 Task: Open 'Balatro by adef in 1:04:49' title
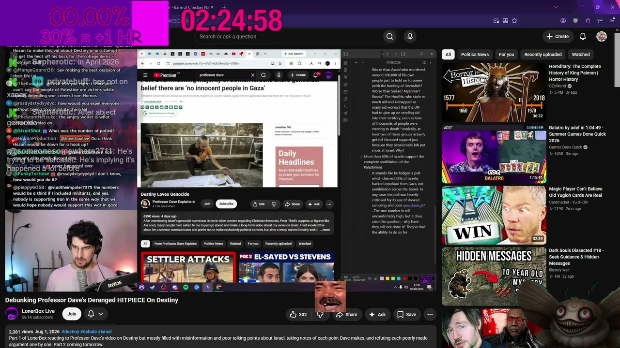tap(577, 134)
